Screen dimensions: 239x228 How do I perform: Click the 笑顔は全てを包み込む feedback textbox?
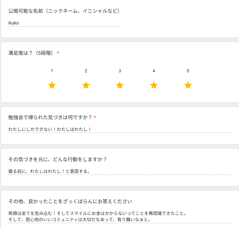(x=119, y=216)
